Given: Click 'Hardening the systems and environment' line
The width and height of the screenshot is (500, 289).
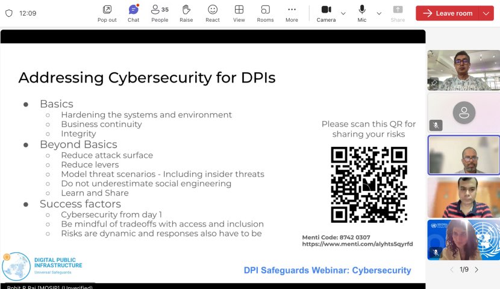Looking at the screenshot, I should (x=146, y=115).
